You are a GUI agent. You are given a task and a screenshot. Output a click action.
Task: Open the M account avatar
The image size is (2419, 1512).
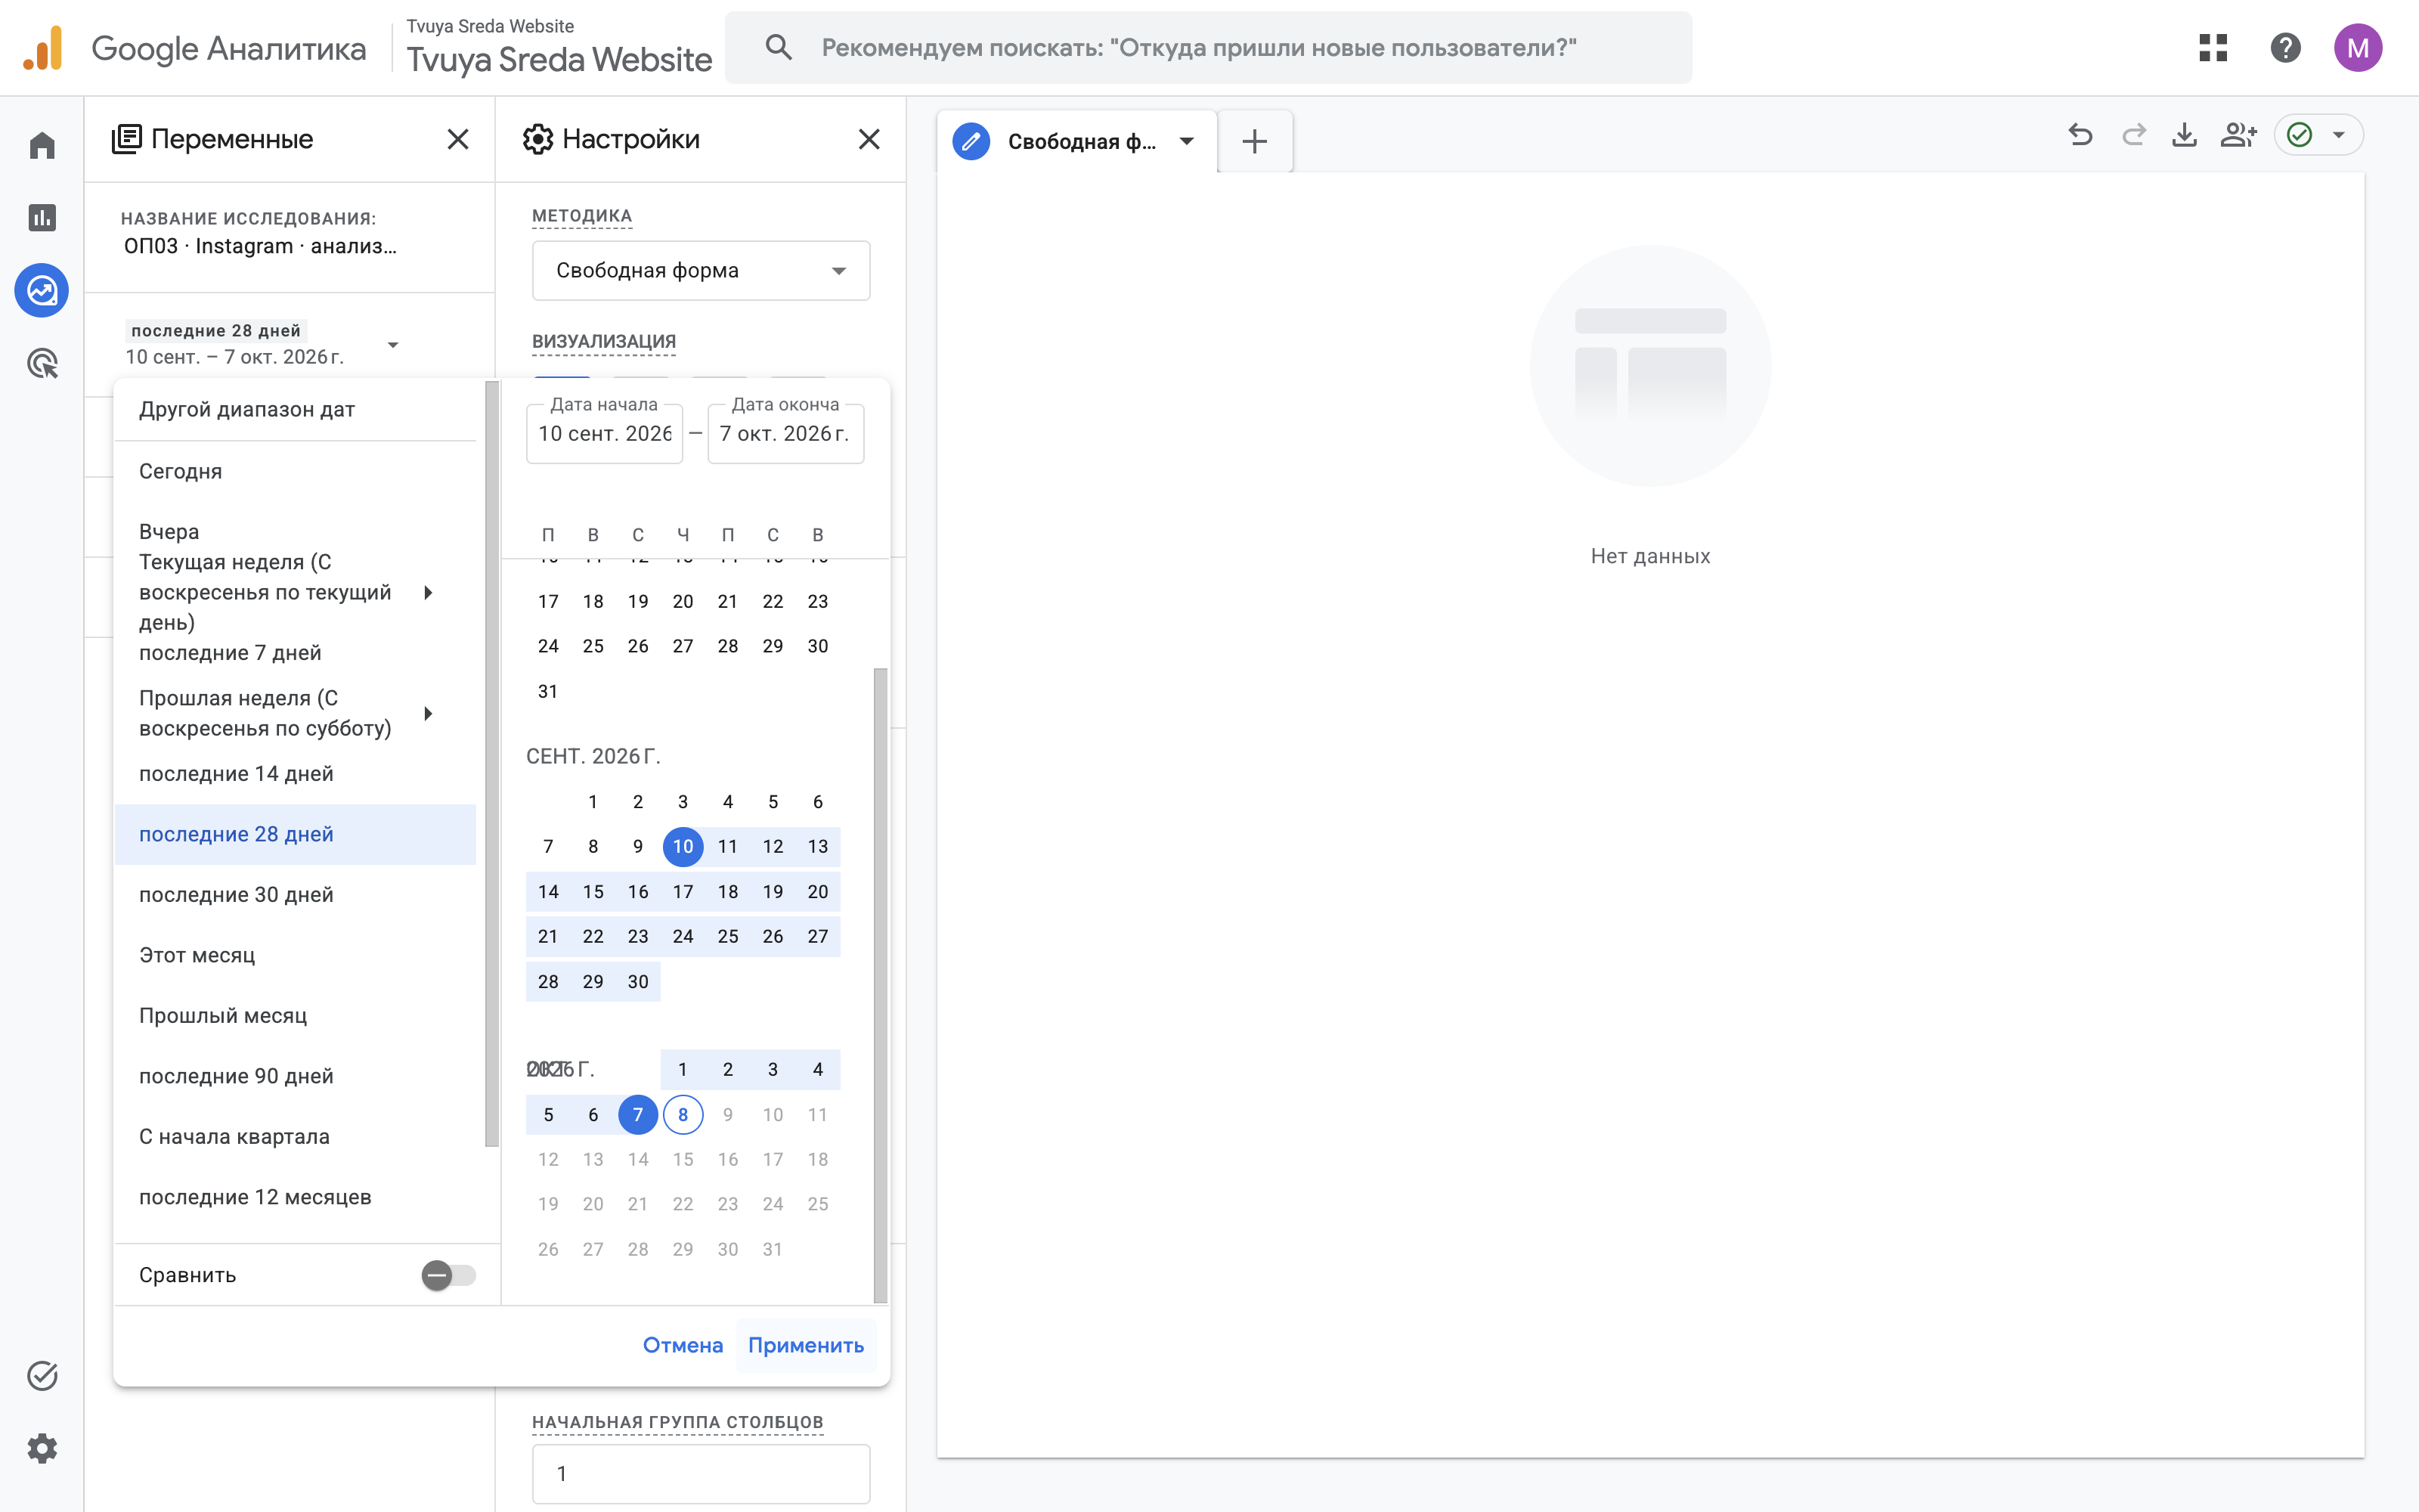(x=2358, y=47)
